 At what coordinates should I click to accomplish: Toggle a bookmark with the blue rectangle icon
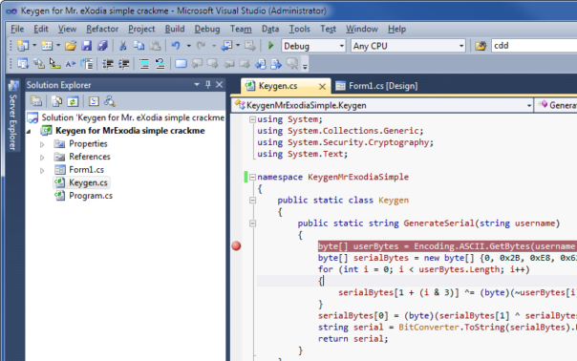181,64
